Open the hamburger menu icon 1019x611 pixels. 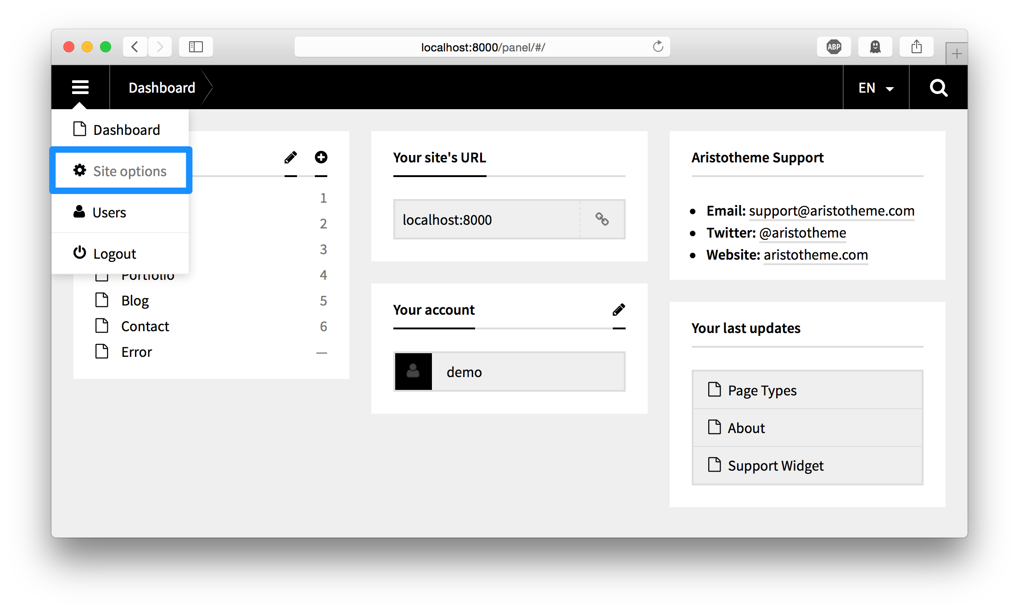pos(80,87)
